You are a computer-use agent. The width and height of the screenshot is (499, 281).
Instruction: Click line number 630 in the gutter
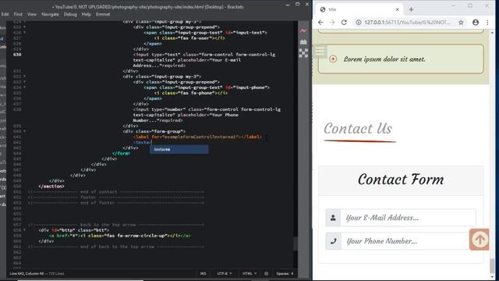17,55
